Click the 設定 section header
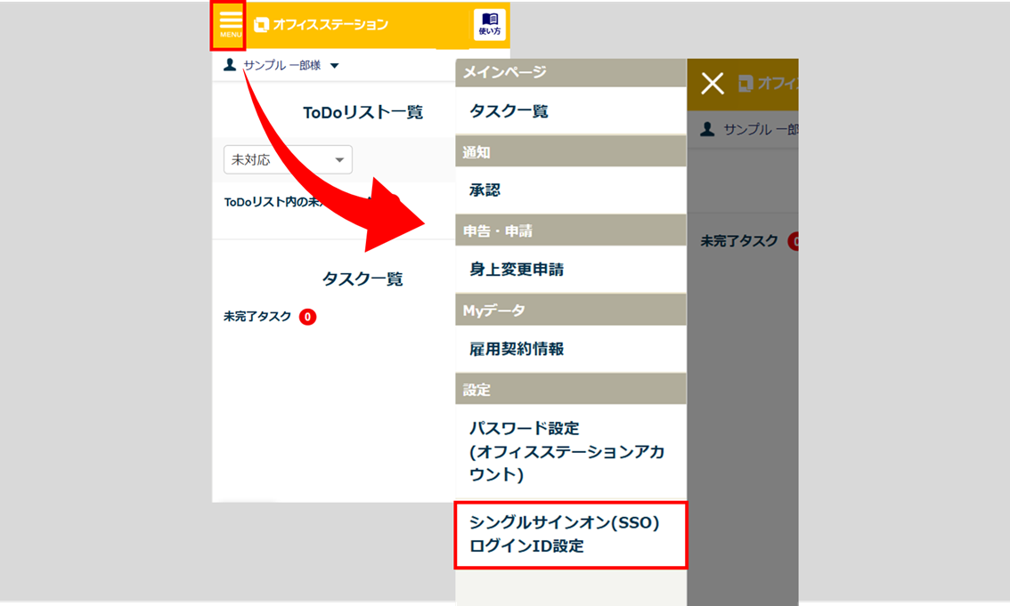 (x=571, y=389)
